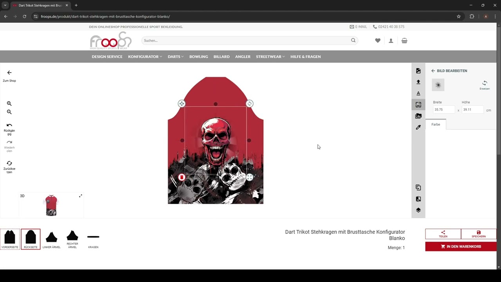
Task: Click the phone number 02421 40 38 575
Action: (389, 27)
